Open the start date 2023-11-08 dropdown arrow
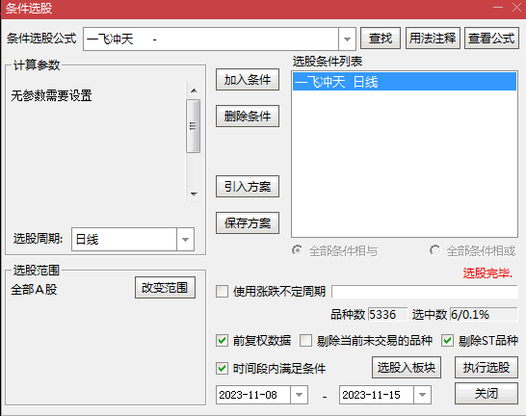The width and height of the screenshot is (526, 416). (299, 395)
